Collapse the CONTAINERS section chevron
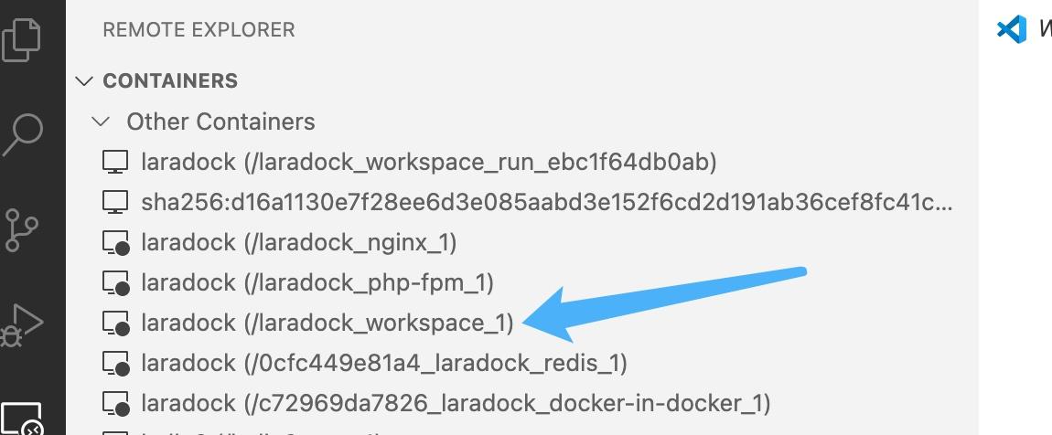This screenshot has width=1052, height=435. (84, 81)
